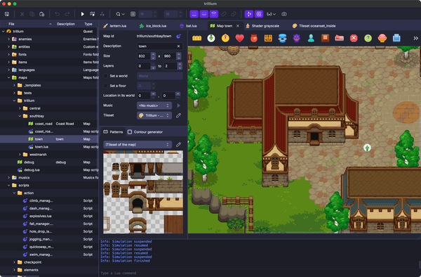The image size is (421, 277).
Task: Show more entity tools via double chevron
Action: point(415,38)
